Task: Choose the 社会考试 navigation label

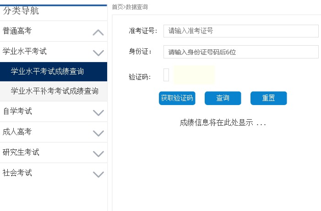Action: pos(17,173)
